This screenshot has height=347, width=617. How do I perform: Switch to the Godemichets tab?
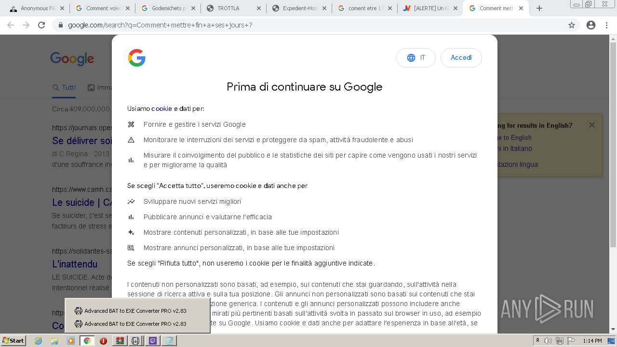coord(168,8)
